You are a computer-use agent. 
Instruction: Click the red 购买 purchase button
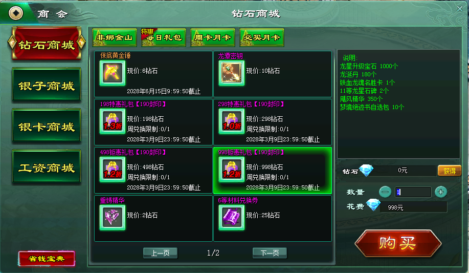point(398,243)
